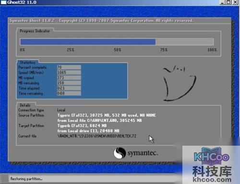This screenshot has height=184, width=240.
Task: Select Time remaining value 0:08
Action: [x=69, y=93]
